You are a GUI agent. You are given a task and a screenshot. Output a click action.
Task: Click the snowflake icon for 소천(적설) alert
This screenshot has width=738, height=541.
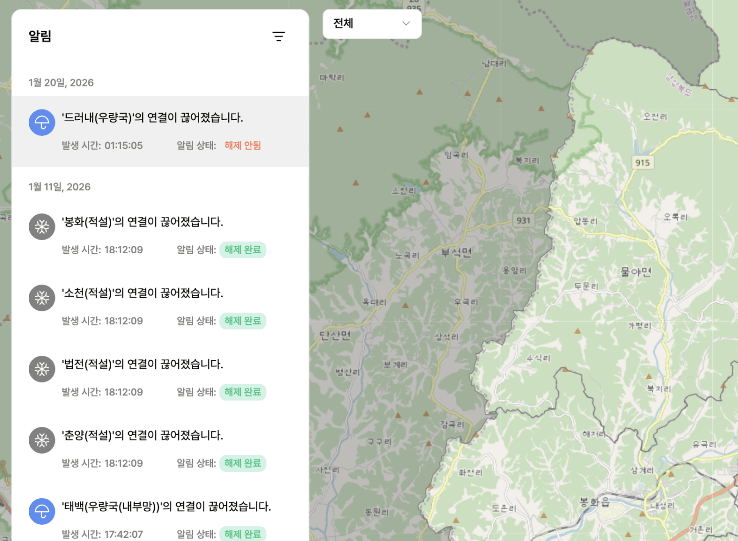tap(42, 298)
